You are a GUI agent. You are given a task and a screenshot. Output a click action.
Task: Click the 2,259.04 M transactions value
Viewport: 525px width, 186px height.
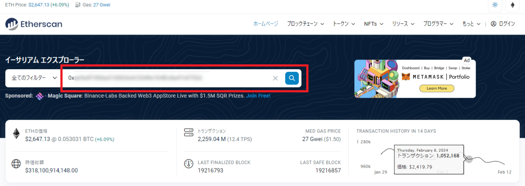[211, 139]
